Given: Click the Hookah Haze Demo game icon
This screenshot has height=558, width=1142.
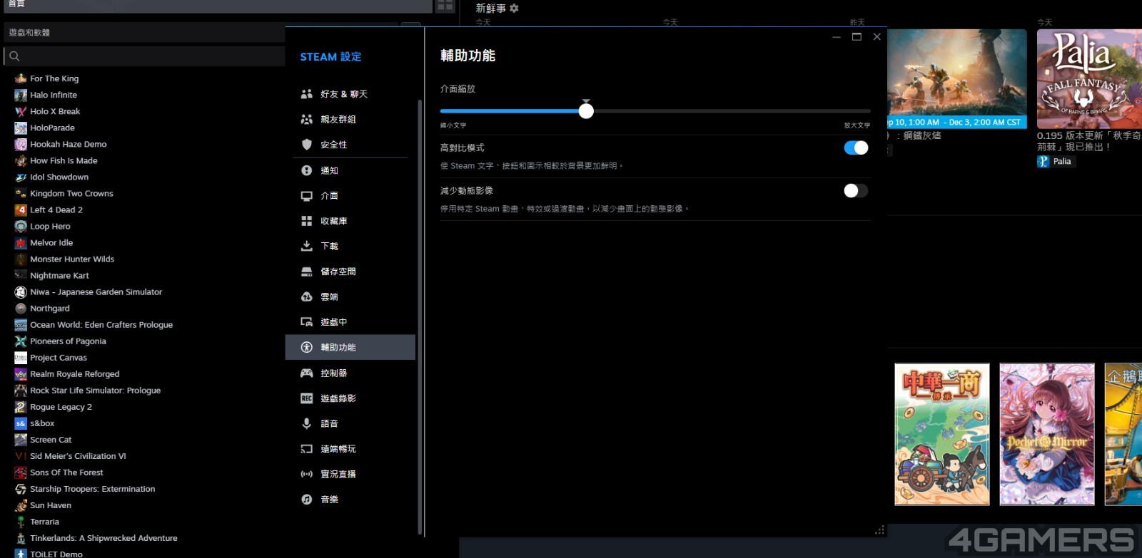Looking at the screenshot, I should tap(21, 144).
